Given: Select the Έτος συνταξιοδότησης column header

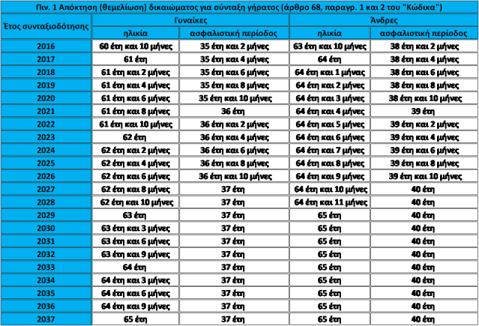Looking at the screenshot, I should pyautogui.click(x=46, y=26).
